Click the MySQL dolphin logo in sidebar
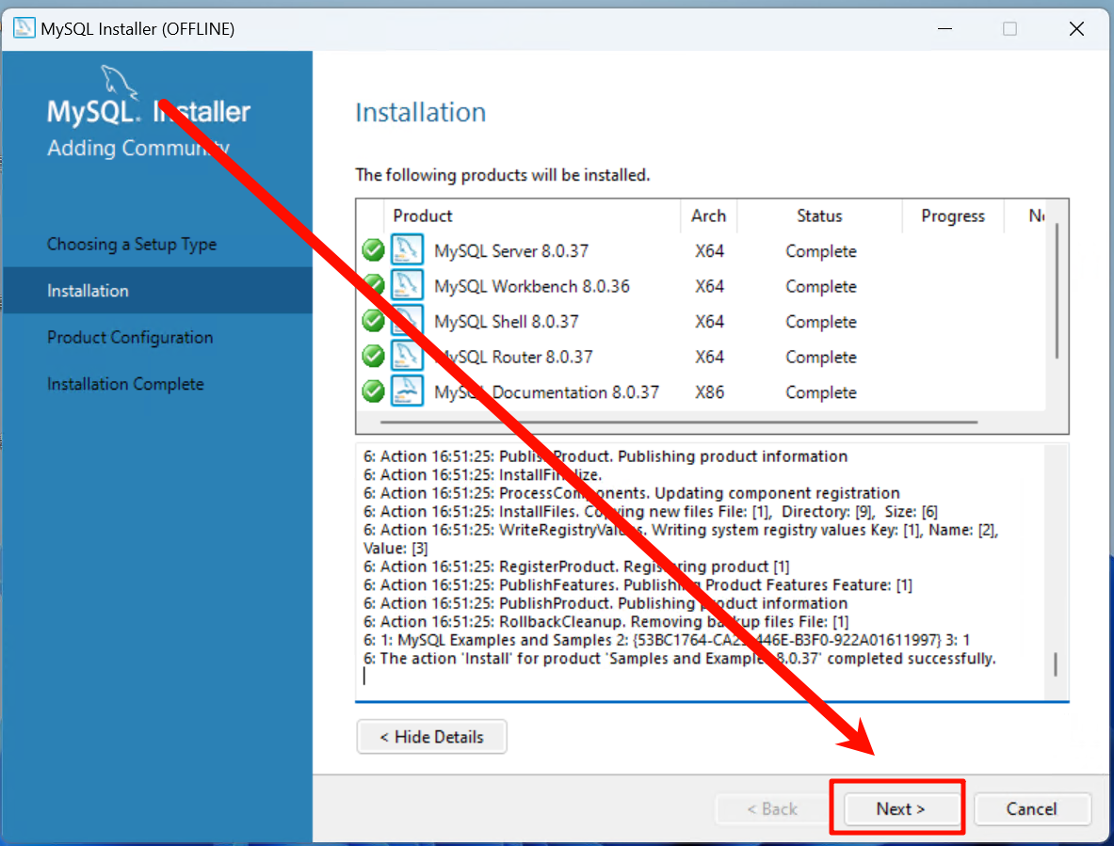 click(119, 82)
